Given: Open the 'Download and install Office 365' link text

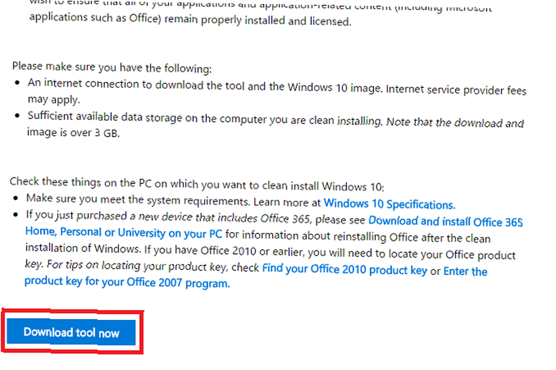Looking at the screenshot, I should [x=445, y=221].
